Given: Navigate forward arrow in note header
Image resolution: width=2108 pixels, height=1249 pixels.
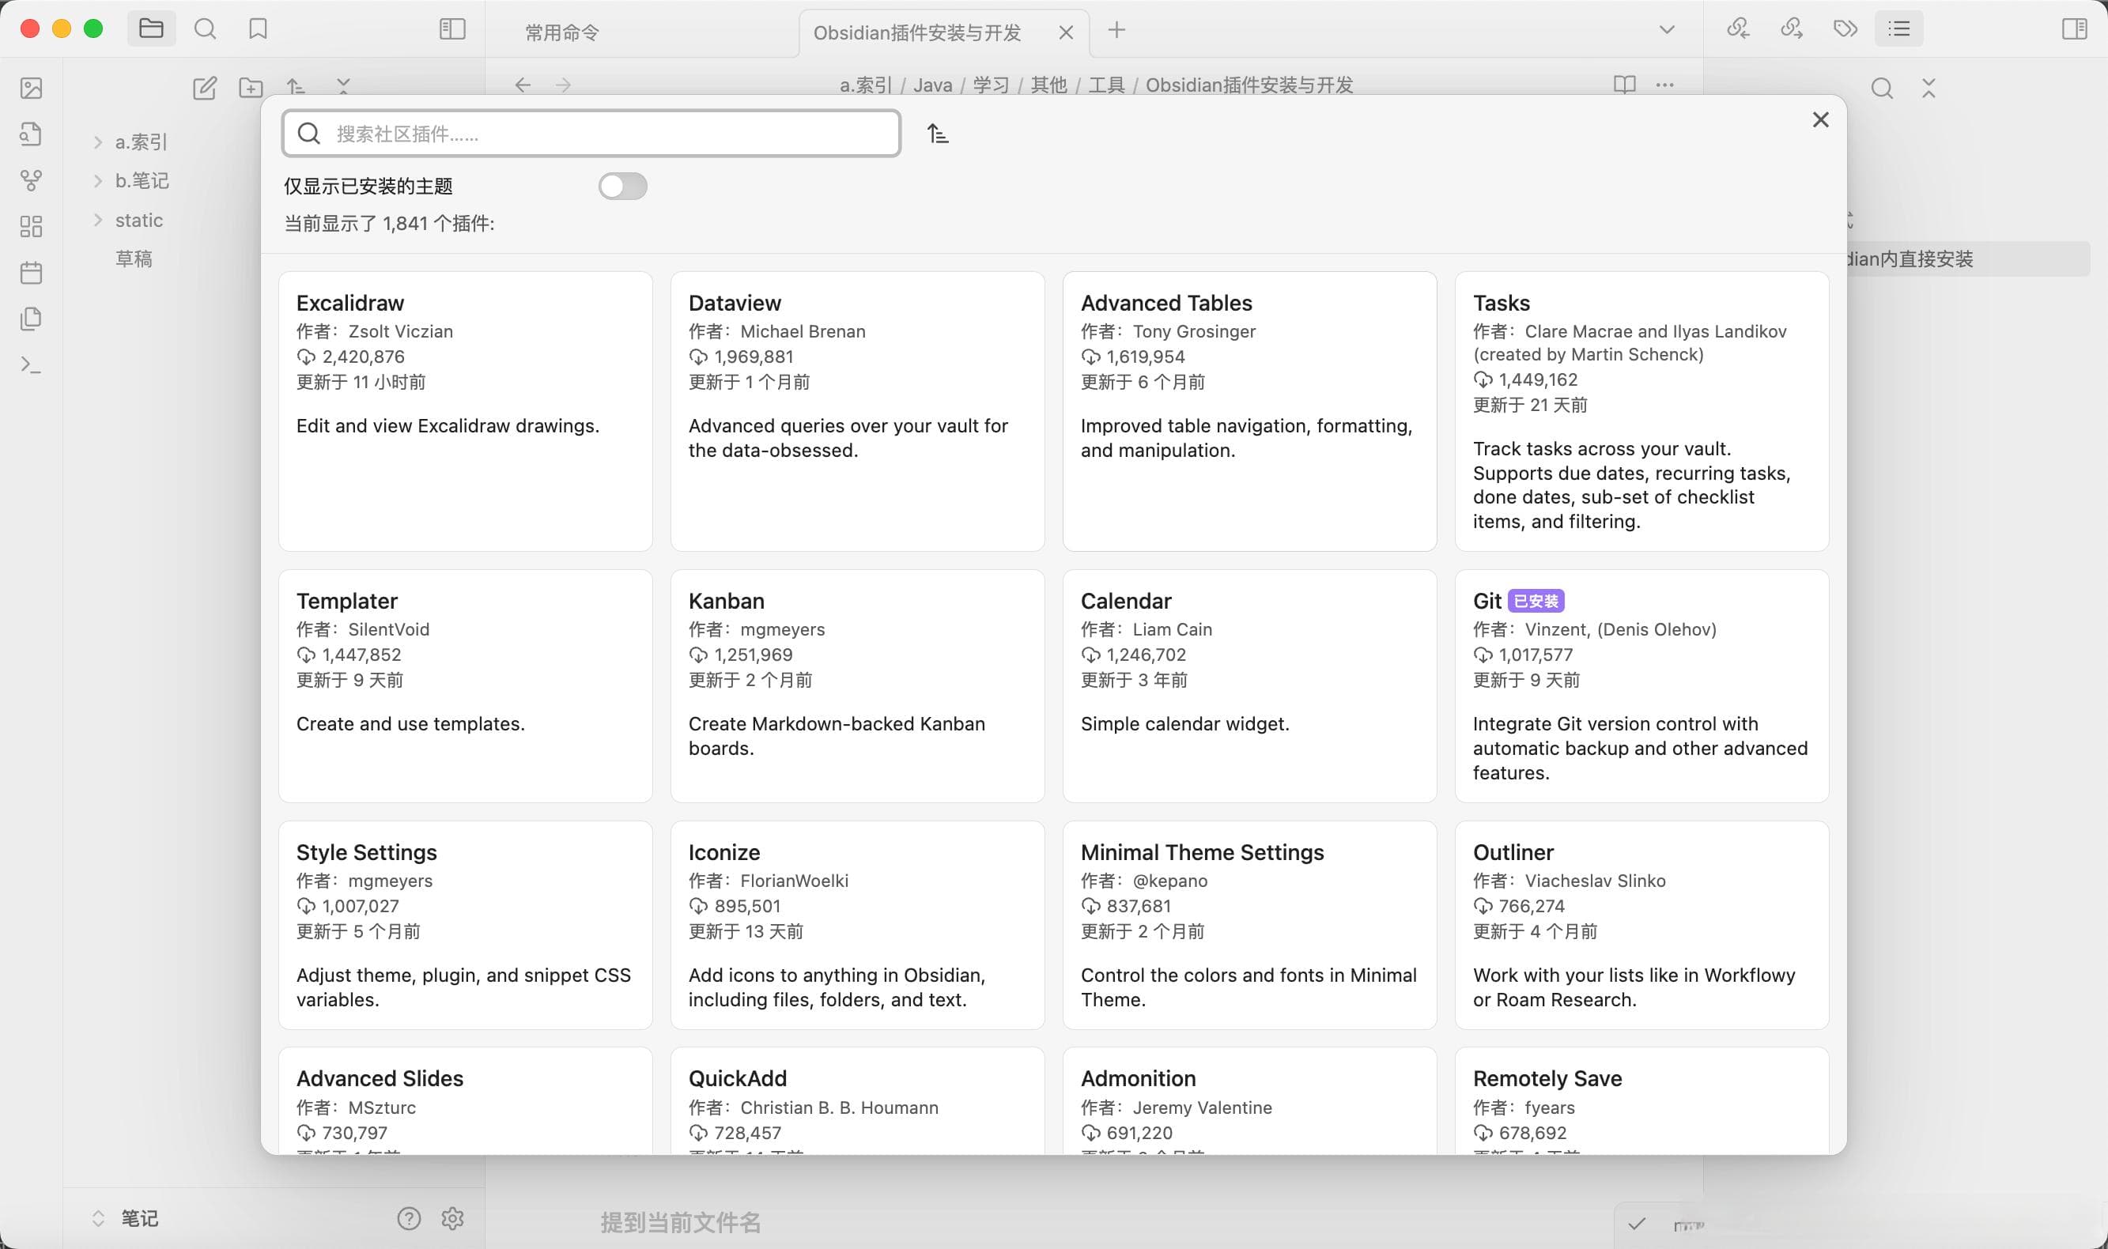Looking at the screenshot, I should [x=563, y=85].
